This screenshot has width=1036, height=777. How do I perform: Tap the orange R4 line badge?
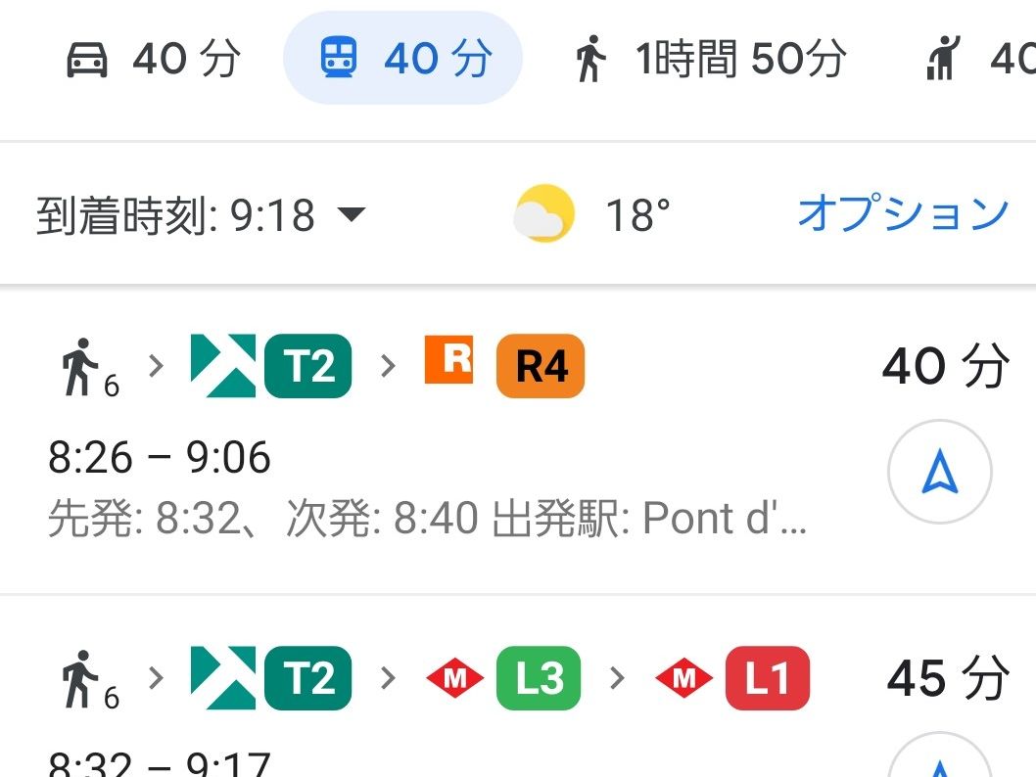click(541, 367)
